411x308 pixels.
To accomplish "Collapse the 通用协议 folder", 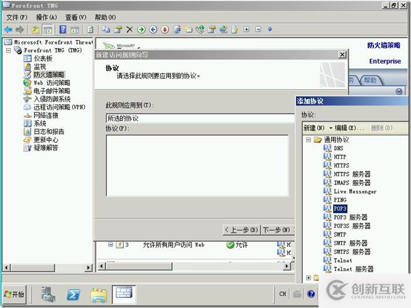I will (309, 139).
